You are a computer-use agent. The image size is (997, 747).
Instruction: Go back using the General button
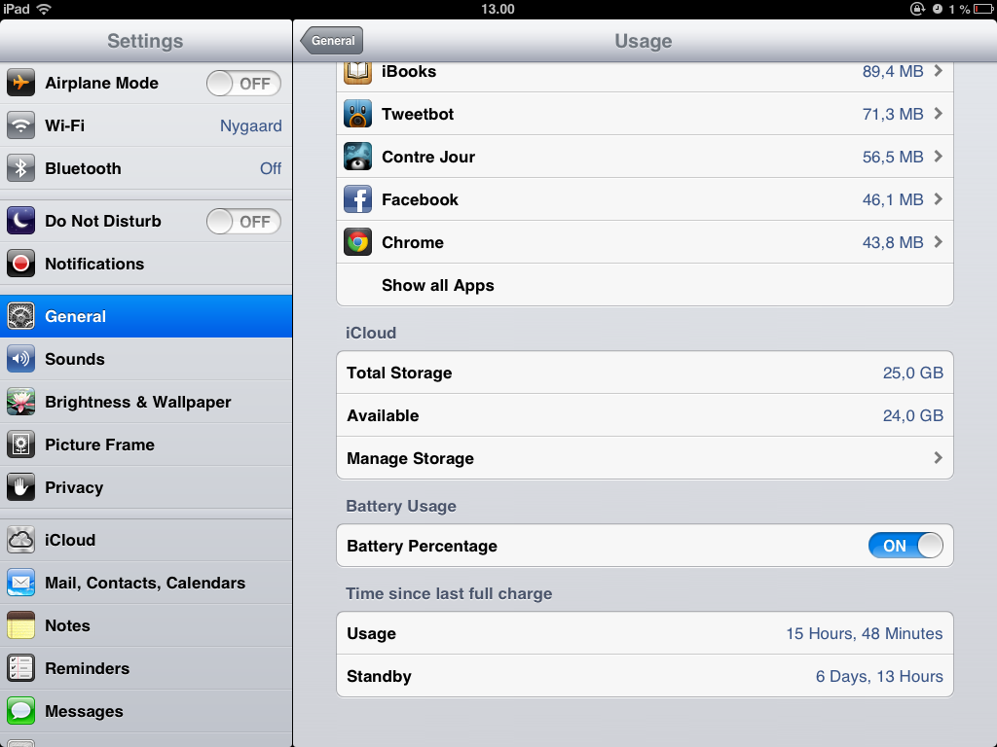(332, 41)
